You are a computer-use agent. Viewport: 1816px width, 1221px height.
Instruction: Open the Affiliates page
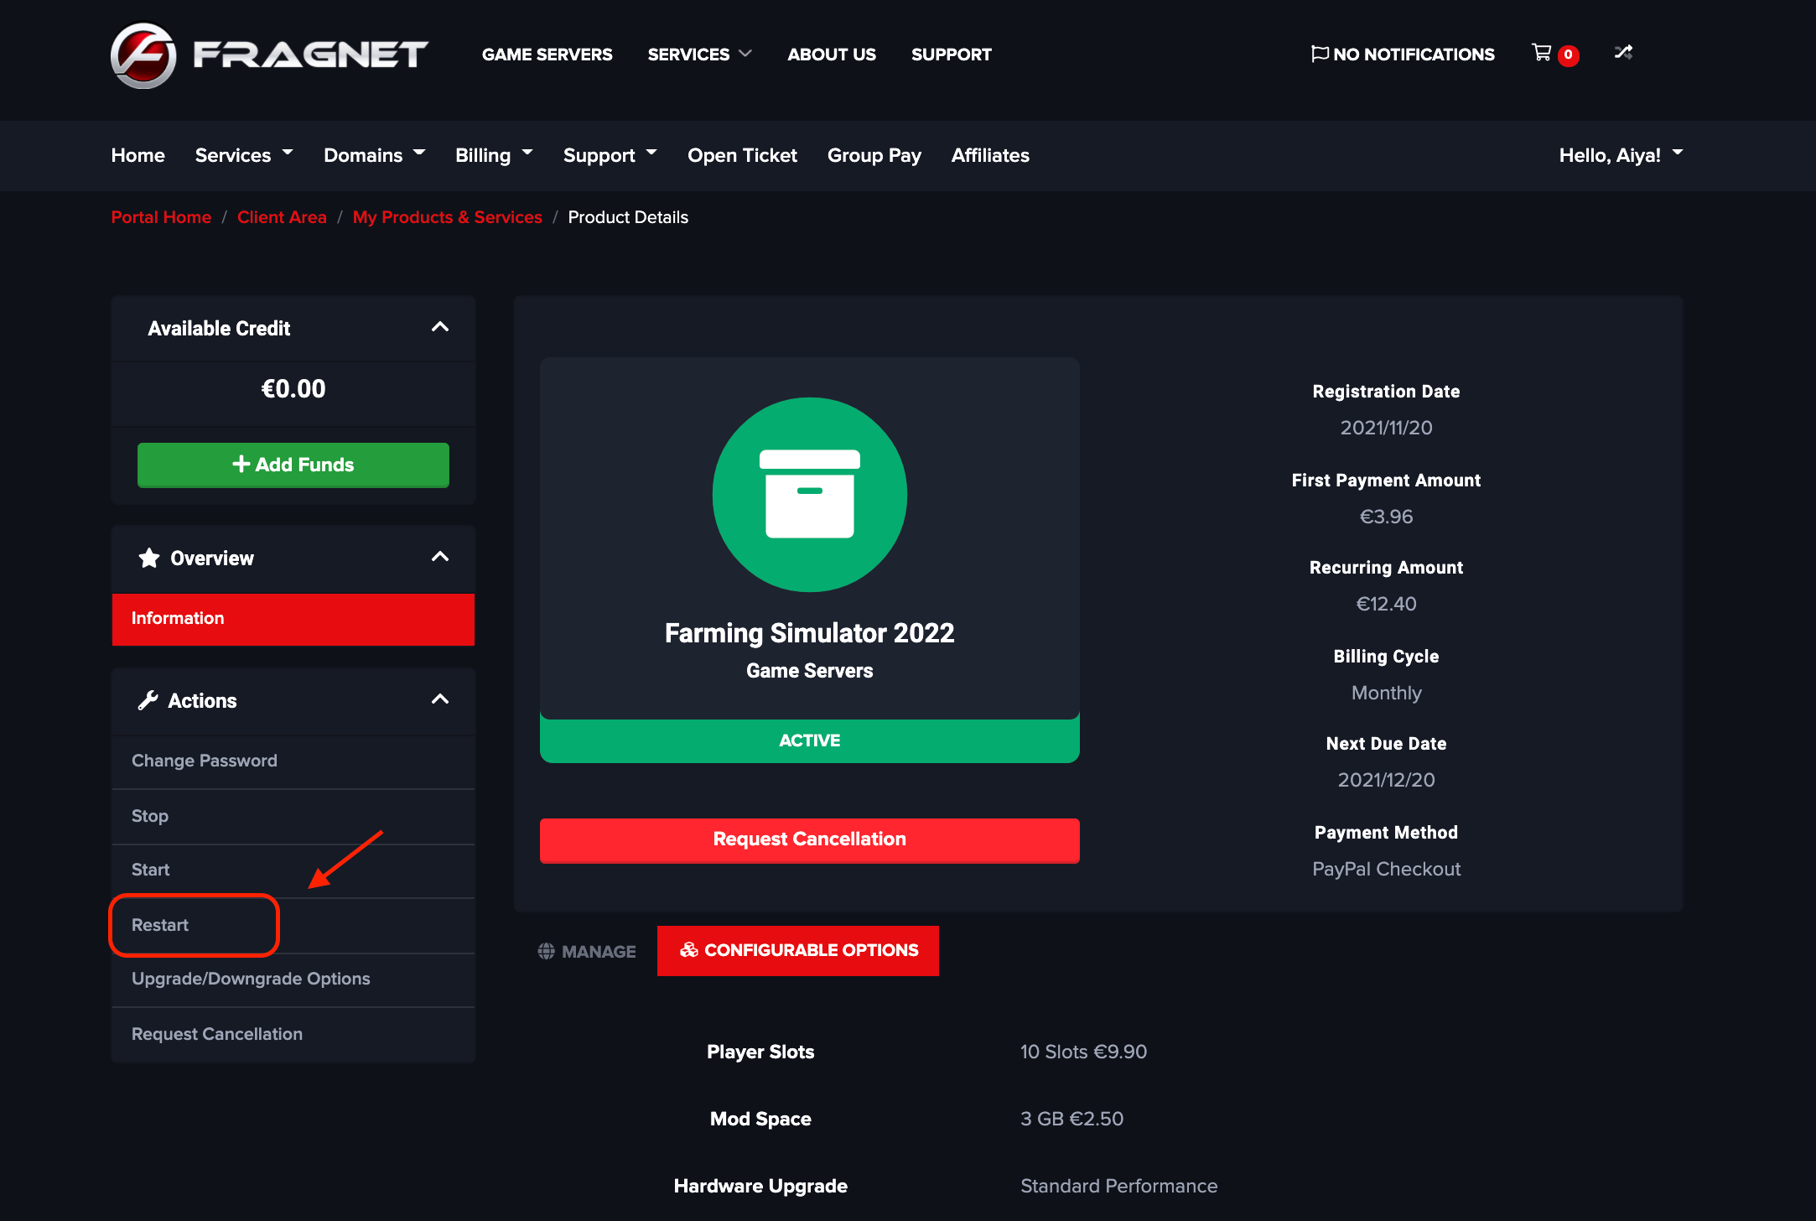coord(990,155)
